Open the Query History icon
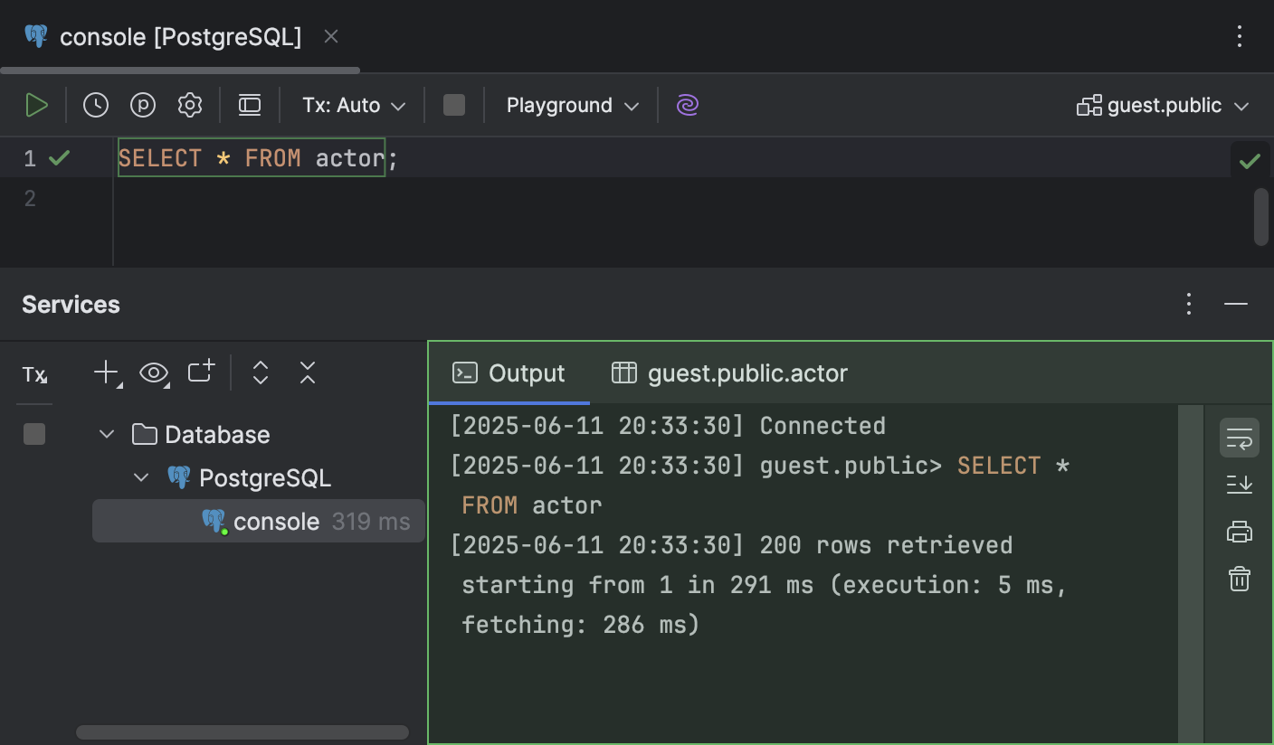 pos(95,105)
